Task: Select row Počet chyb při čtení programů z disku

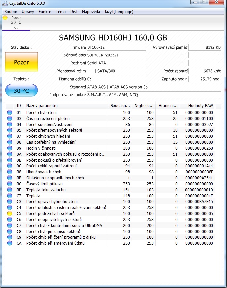Action: pyautogui.click(x=110, y=237)
